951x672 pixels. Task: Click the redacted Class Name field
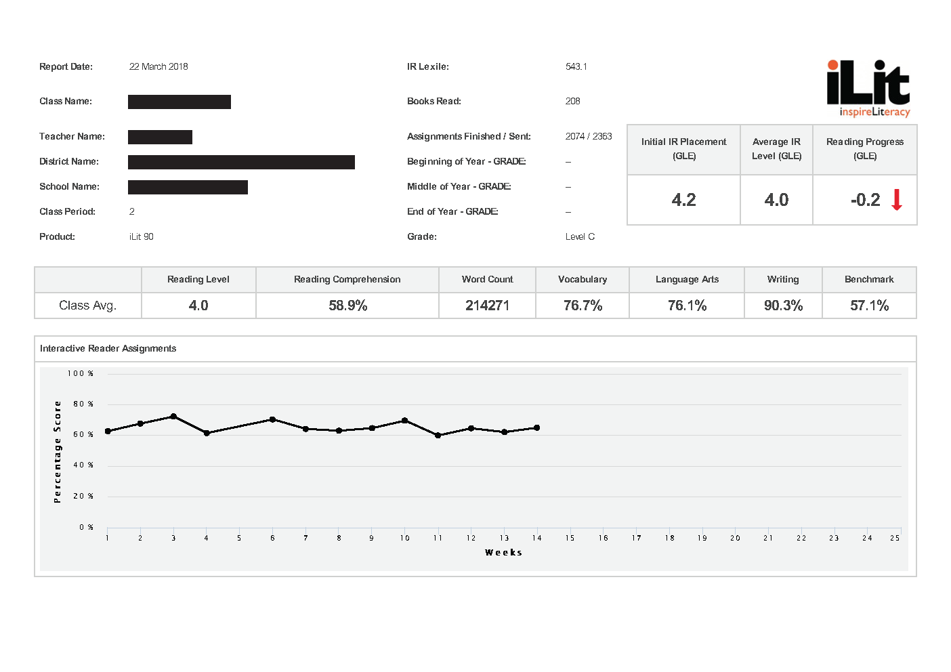(x=179, y=102)
